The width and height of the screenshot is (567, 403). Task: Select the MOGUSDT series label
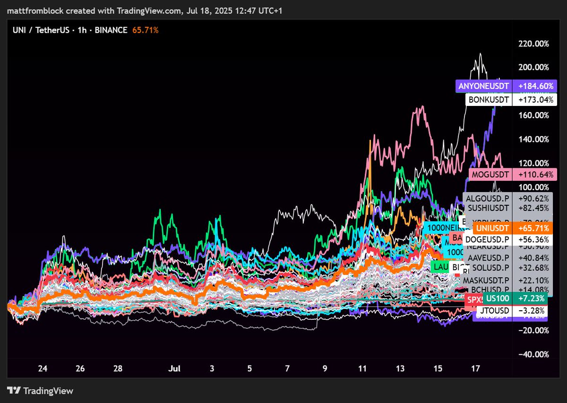click(x=490, y=175)
